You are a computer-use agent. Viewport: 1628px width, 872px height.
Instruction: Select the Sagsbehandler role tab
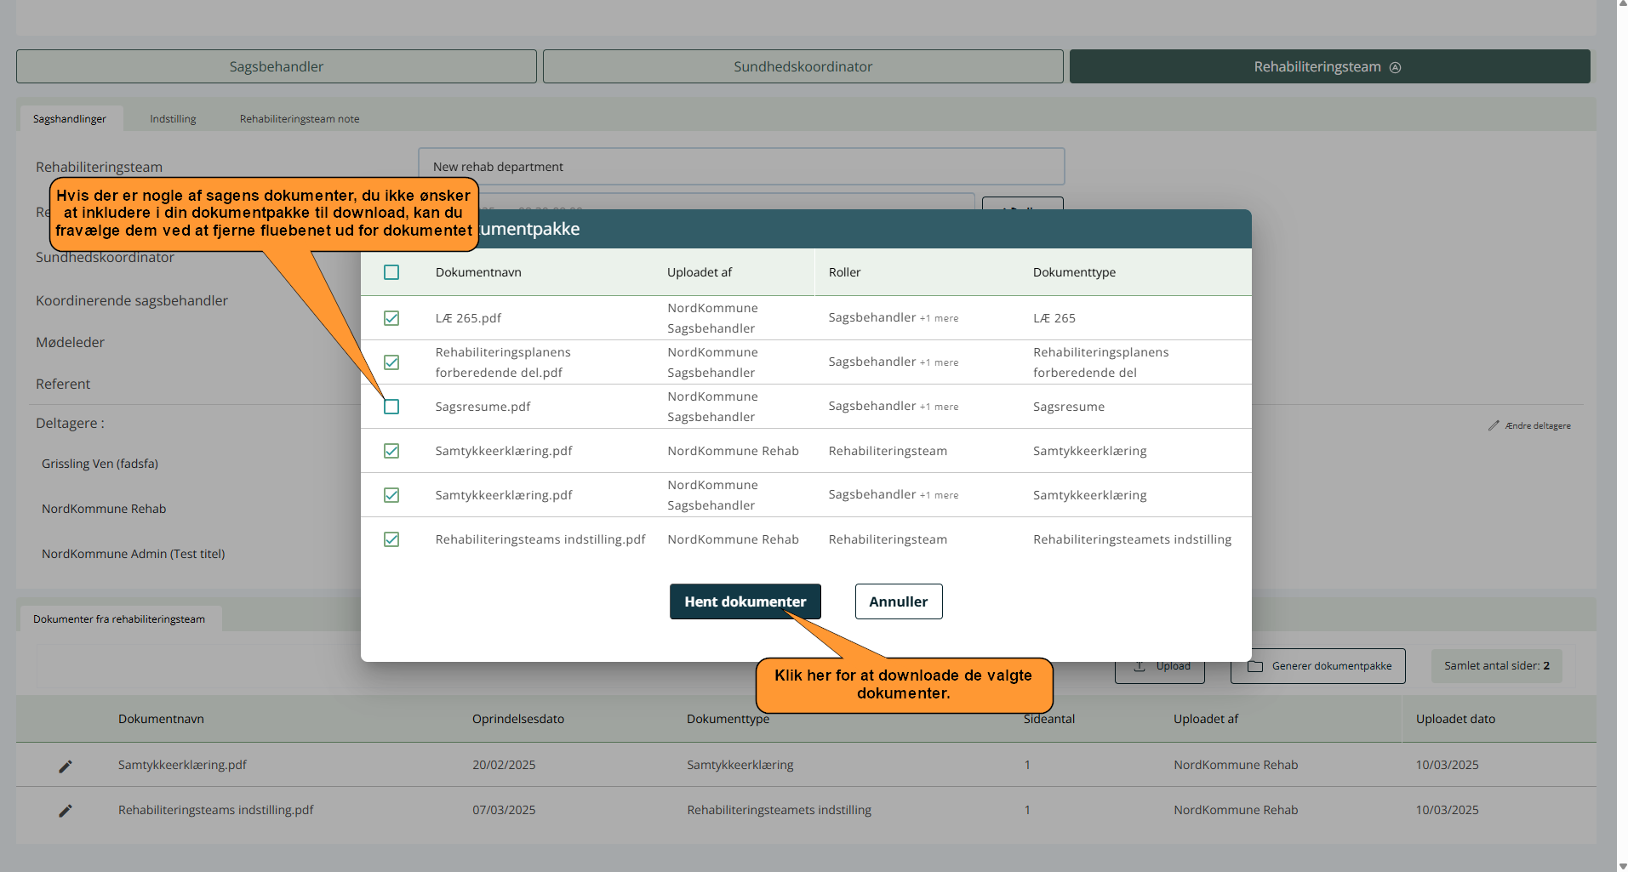pos(277,66)
